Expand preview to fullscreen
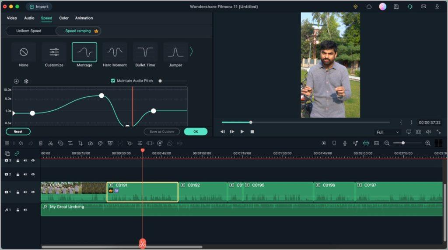448x250 pixels. pos(438,132)
